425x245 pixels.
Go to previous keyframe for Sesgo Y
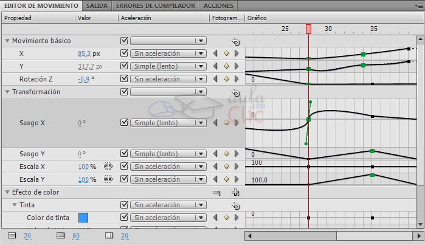click(215, 154)
